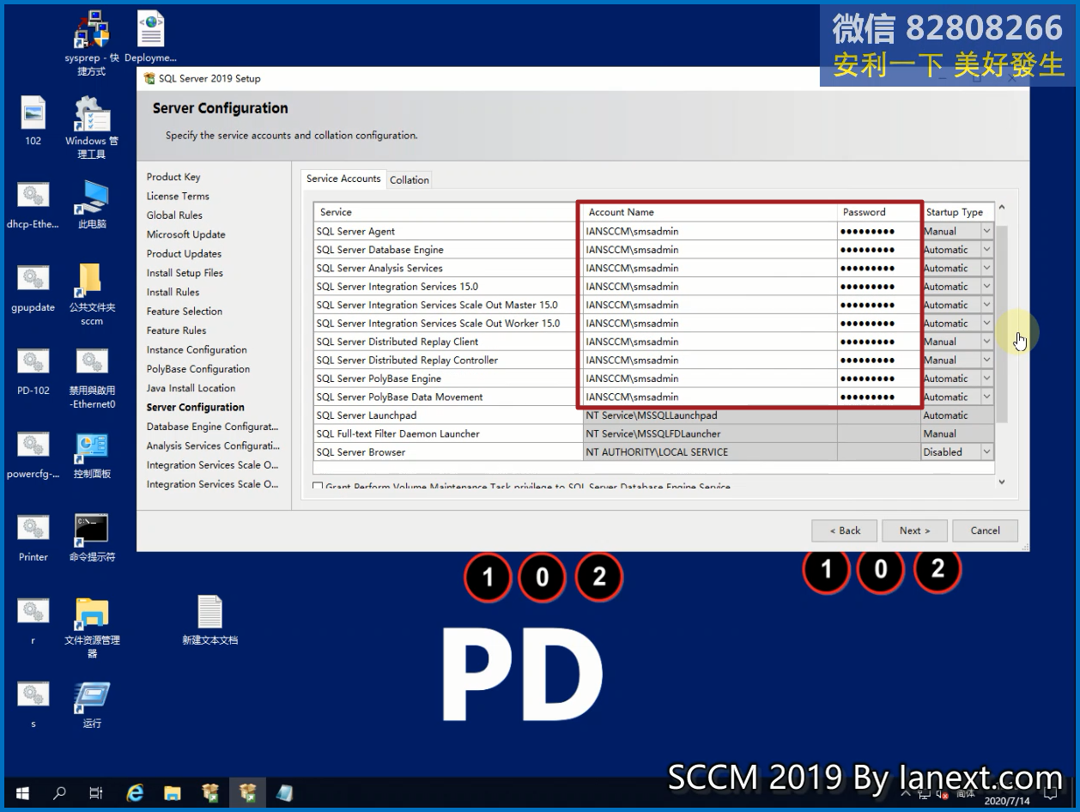Select Instance Configuration step in sidebar
Viewport: 1080px width, 812px height.
pyautogui.click(x=197, y=349)
